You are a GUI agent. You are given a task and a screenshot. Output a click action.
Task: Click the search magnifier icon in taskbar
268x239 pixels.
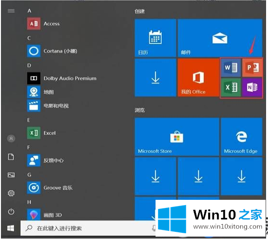click(x=29, y=228)
